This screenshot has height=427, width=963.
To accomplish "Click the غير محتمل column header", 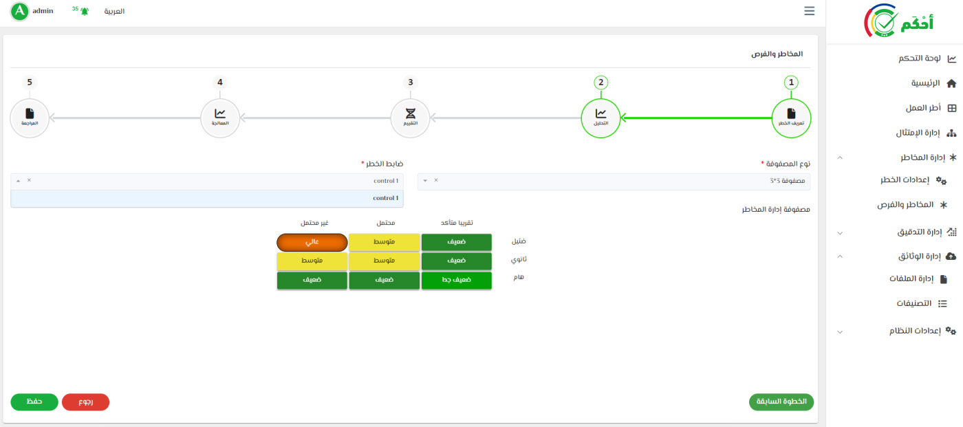I will [x=314, y=223].
